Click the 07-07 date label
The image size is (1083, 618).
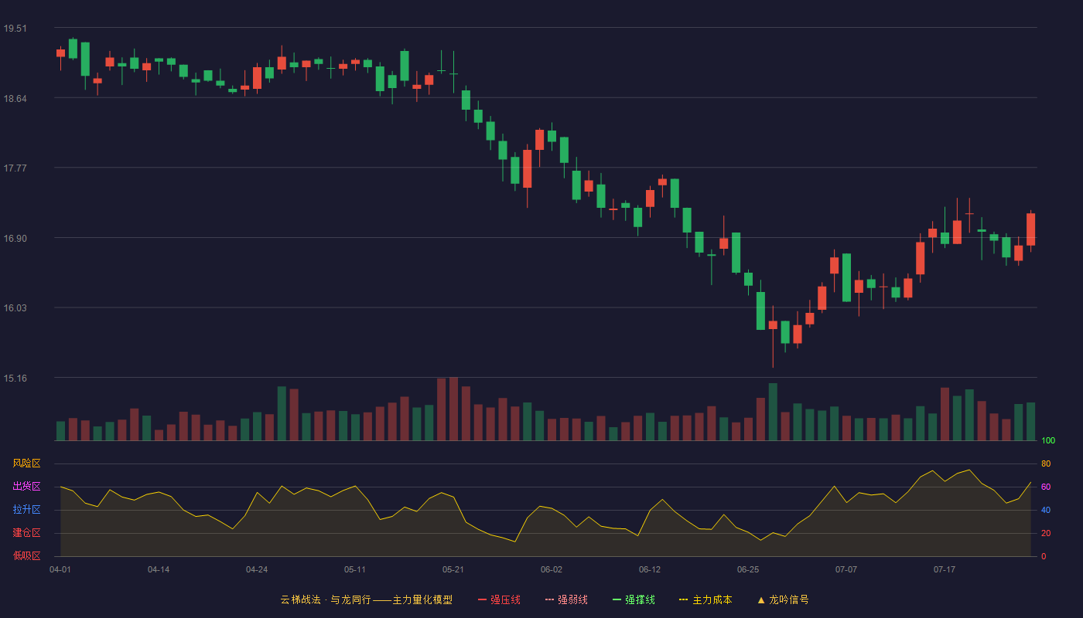coord(846,569)
